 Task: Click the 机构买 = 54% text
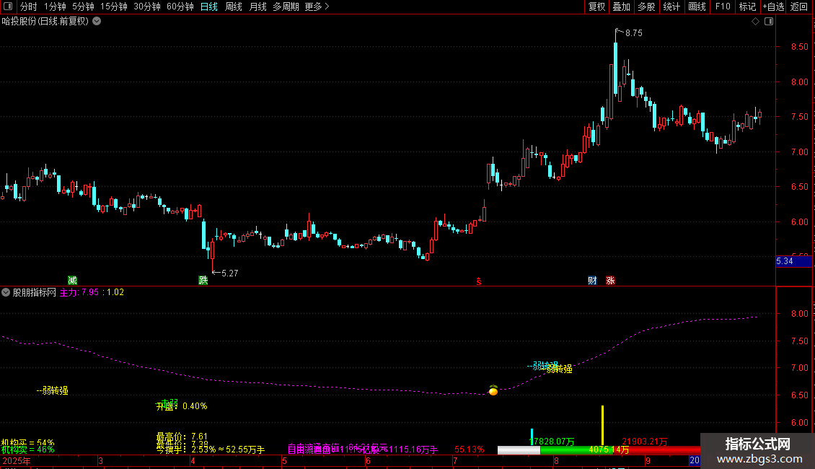[x=27, y=442]
